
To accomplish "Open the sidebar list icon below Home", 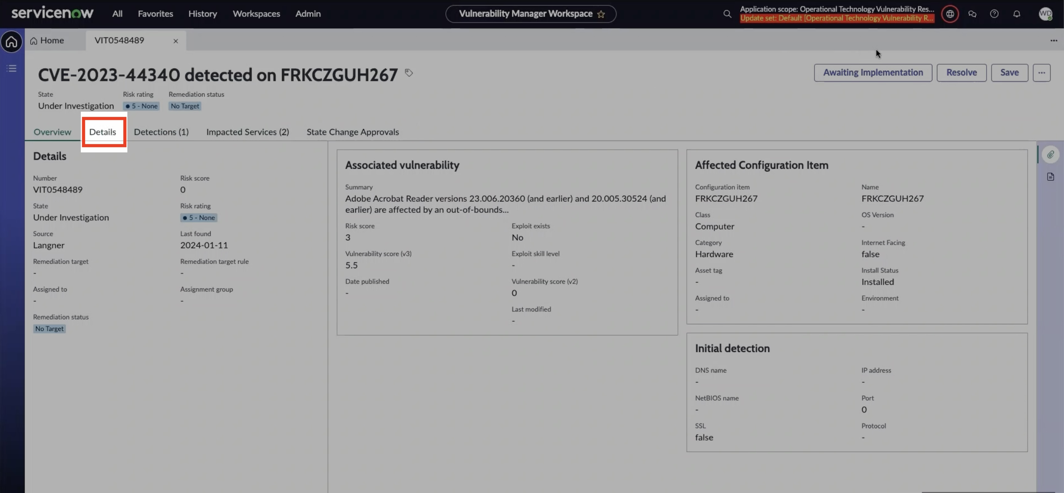I will click(x=11, y=68).
